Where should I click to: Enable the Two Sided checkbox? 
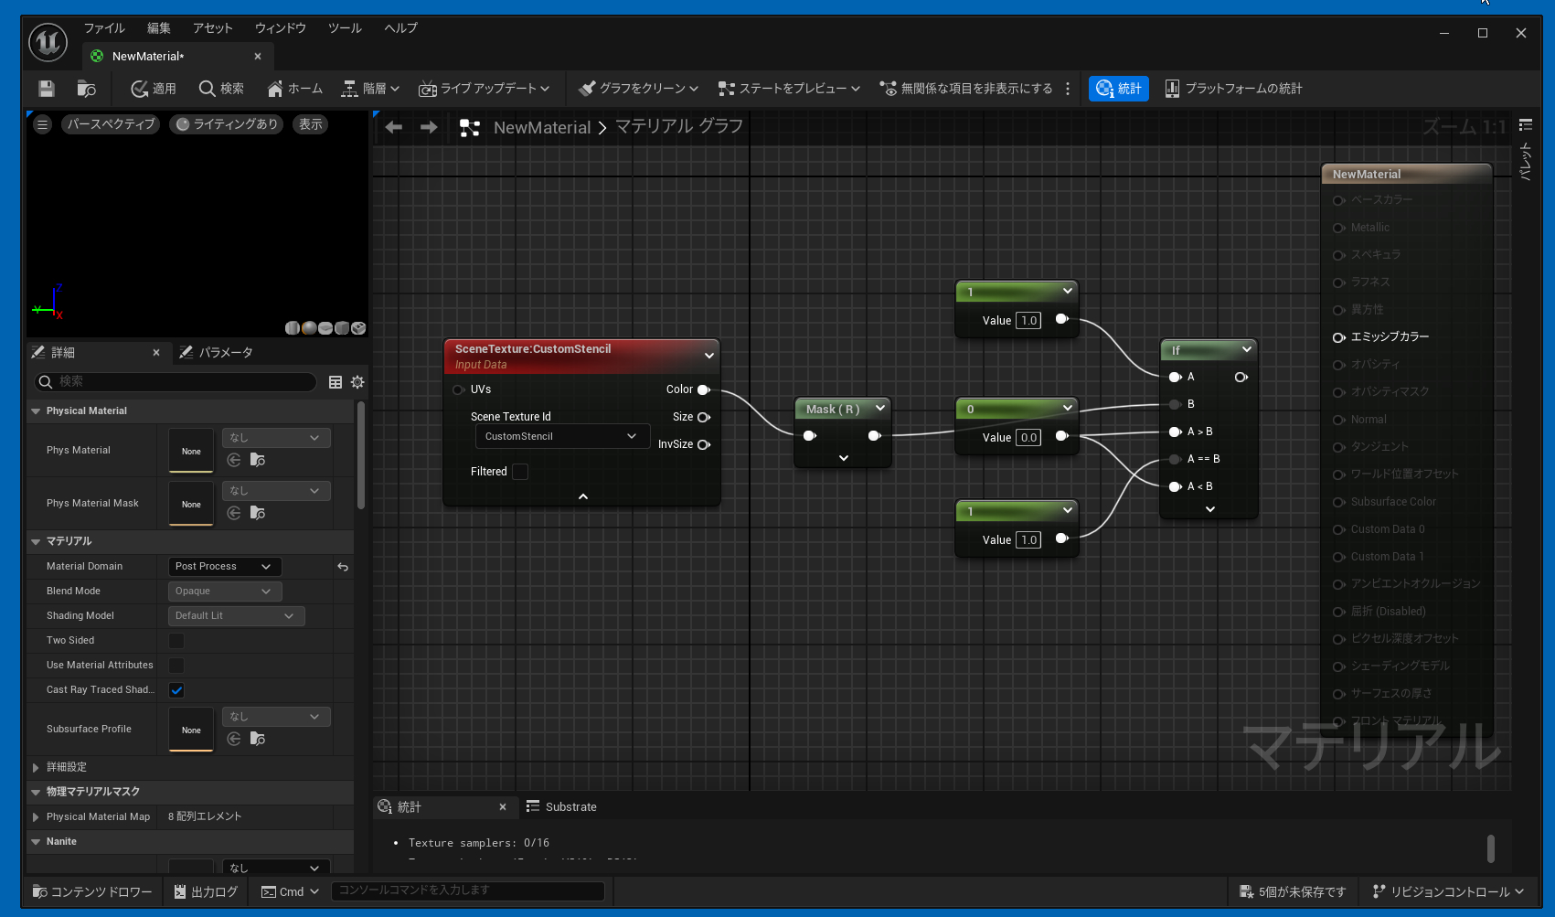(176, 641)
